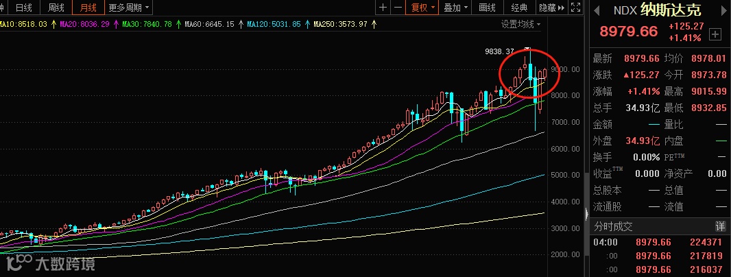Switch to 日线 daily chart tab
This screenshot has width=731, height=277.
click(24, 8)
